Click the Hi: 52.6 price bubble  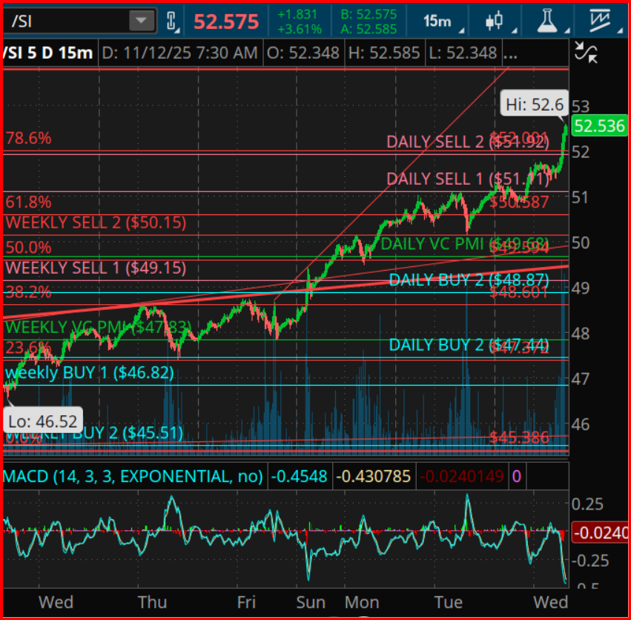(x=532, y=104)
